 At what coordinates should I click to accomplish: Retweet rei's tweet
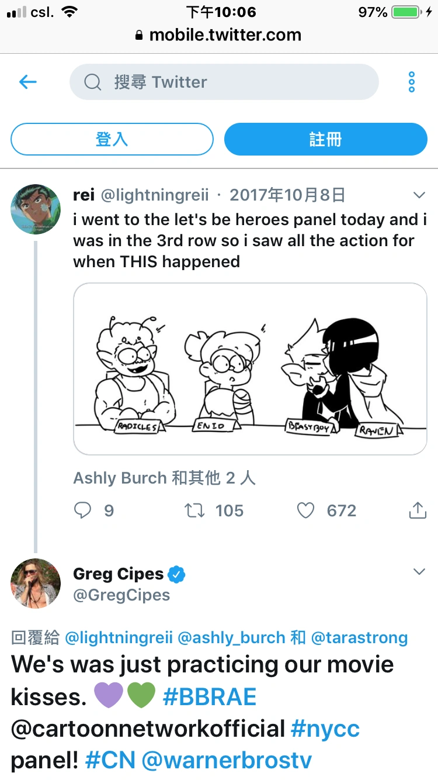[x=194, y=510]
